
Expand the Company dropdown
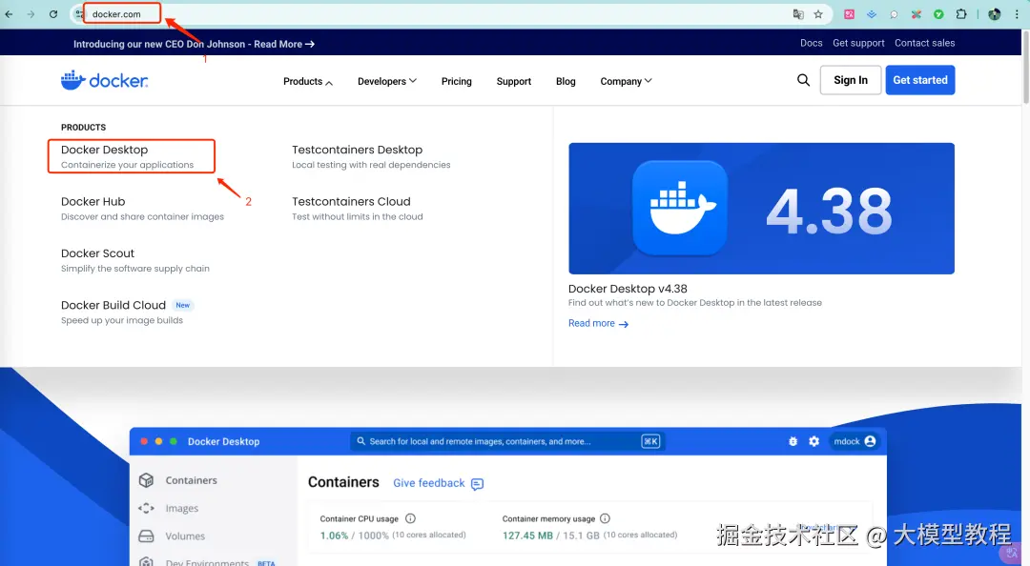(x=626, y=81)
